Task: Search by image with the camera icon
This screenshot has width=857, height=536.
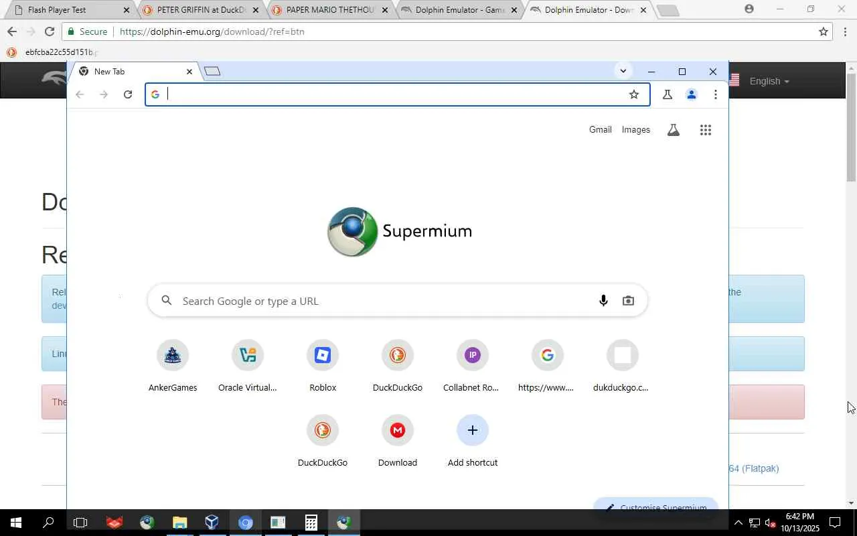Action: tap(628, 301)
